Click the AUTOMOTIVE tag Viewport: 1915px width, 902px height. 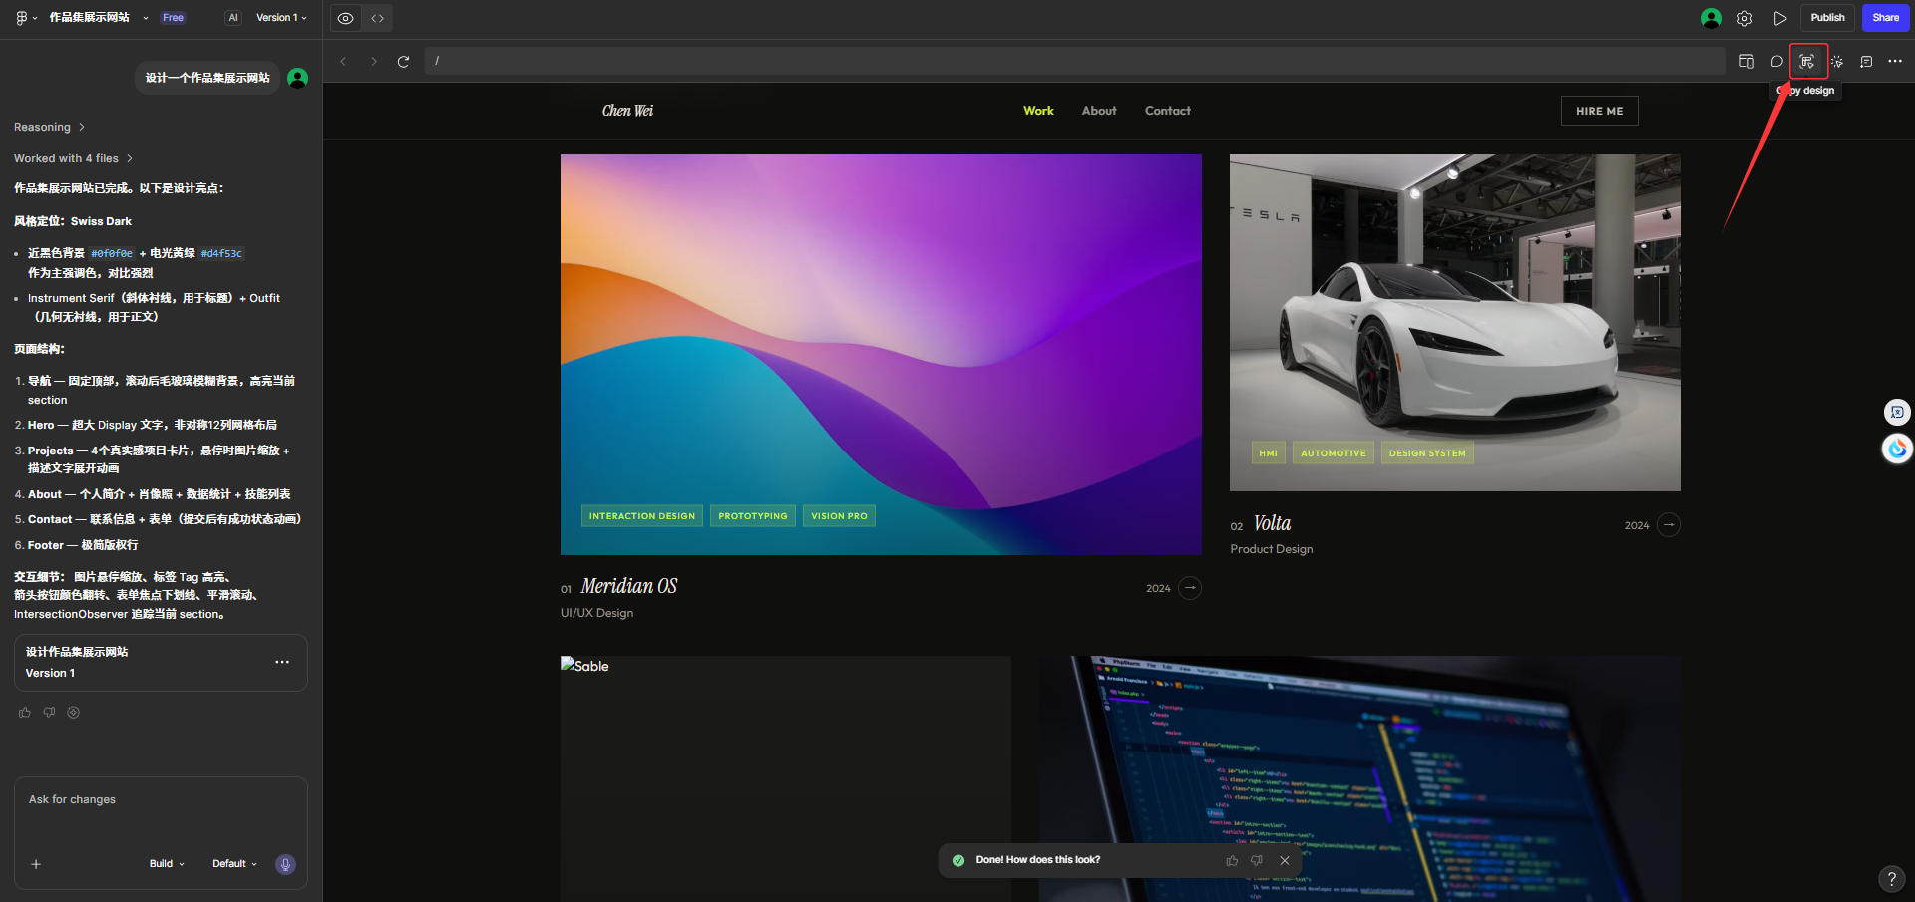click(1333, 453)
